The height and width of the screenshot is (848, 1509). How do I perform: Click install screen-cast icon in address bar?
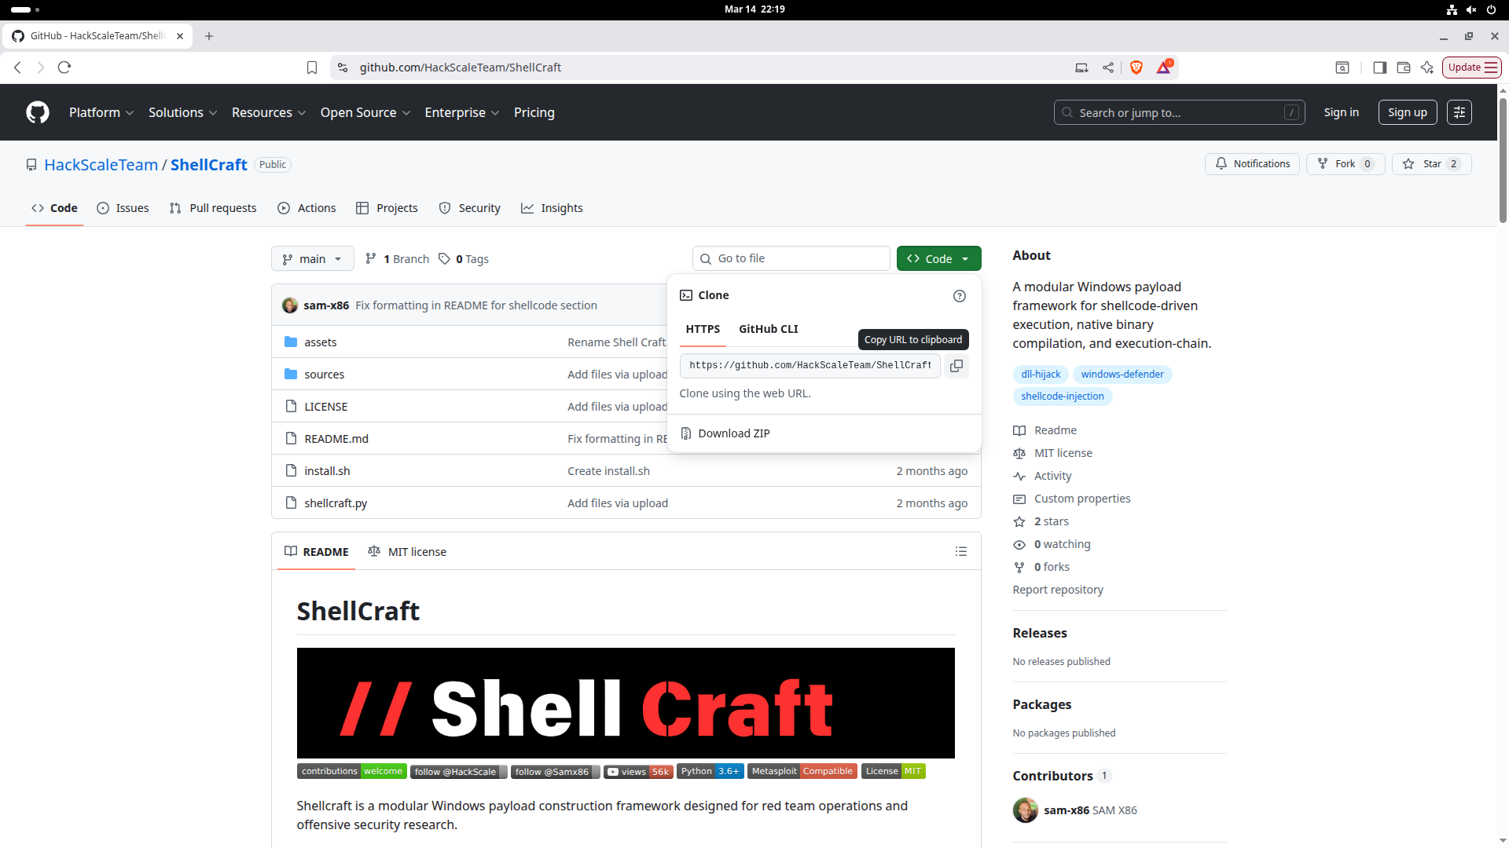click(x=1082, y=68)
